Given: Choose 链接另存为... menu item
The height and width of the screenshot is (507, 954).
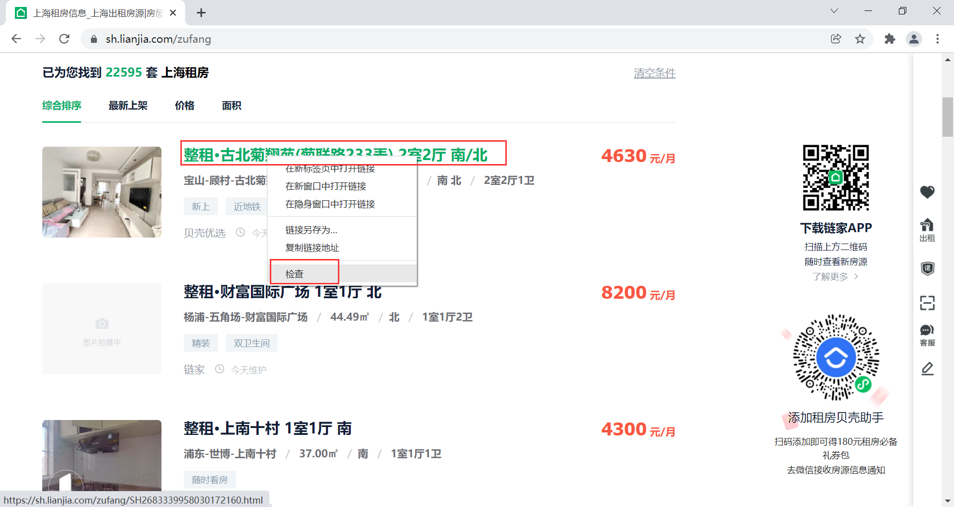Looking at the screenshot, I should pos(342,230).
